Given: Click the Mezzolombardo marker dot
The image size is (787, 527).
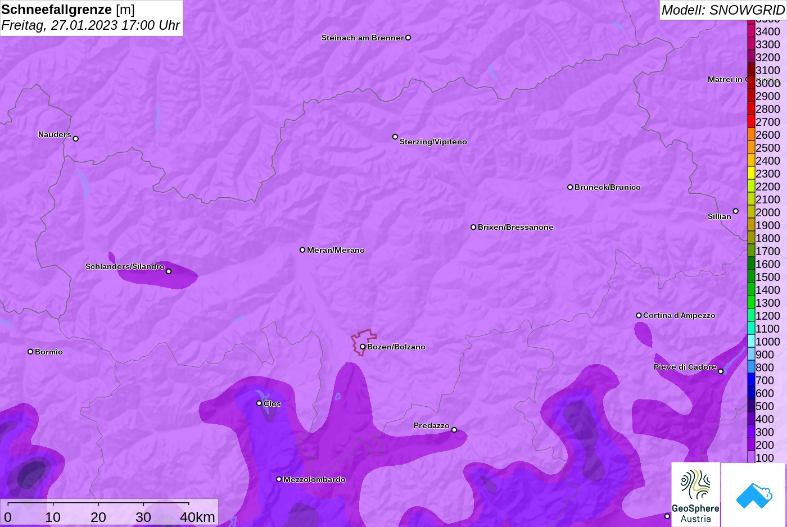Looking at the screenshot, I should point(279,479).
